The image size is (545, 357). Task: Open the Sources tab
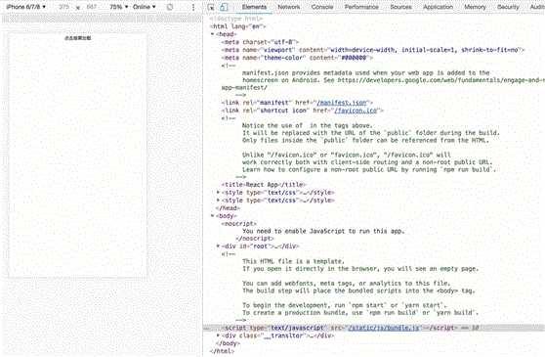pyautogui.click(x=400, y=7)
